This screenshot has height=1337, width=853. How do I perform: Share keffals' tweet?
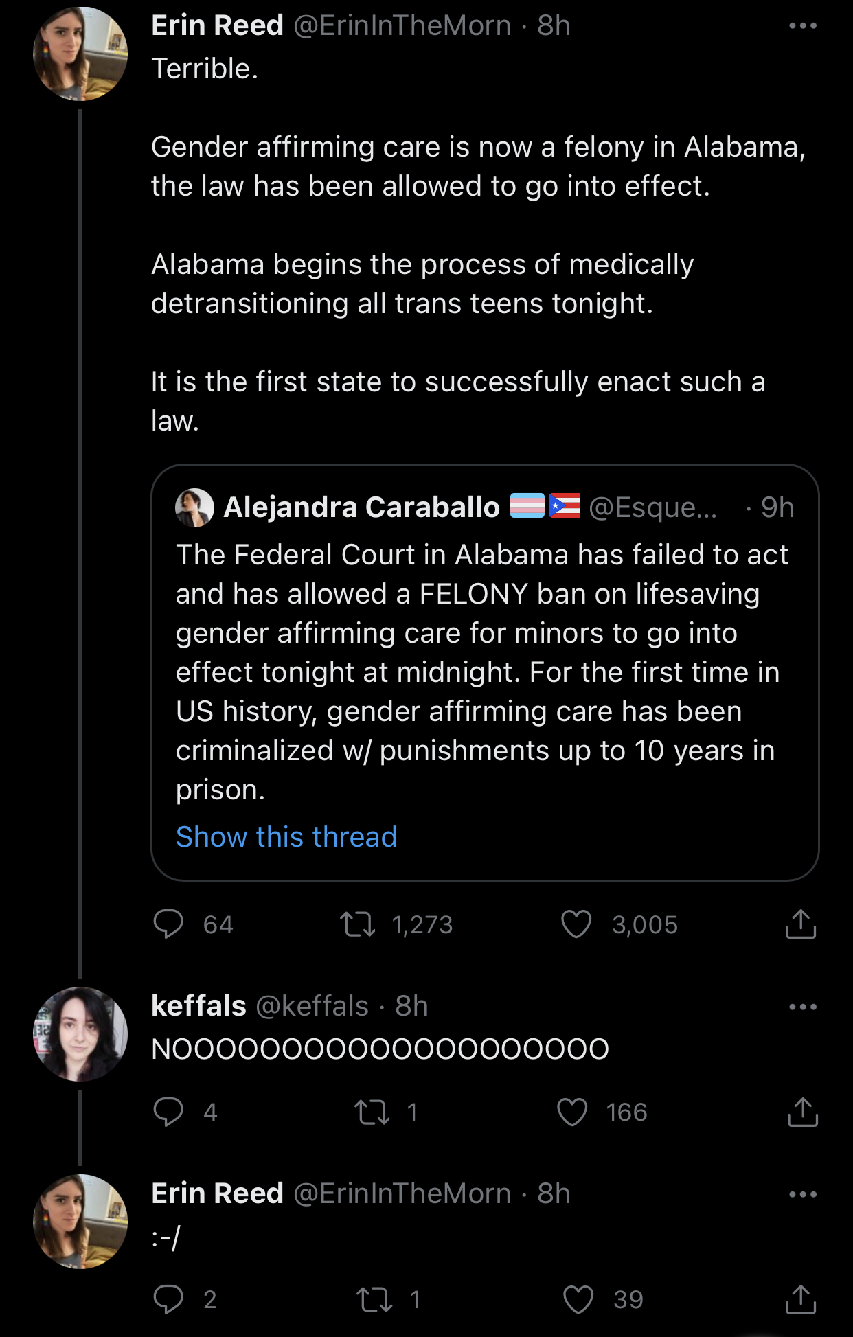click(801, 1112)
